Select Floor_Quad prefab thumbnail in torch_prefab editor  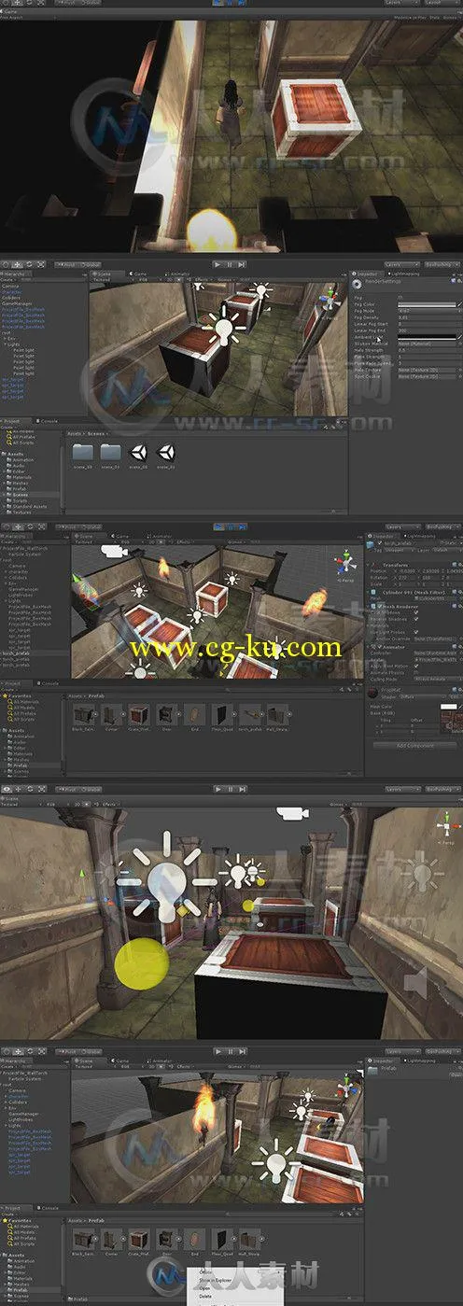(222, 715)
